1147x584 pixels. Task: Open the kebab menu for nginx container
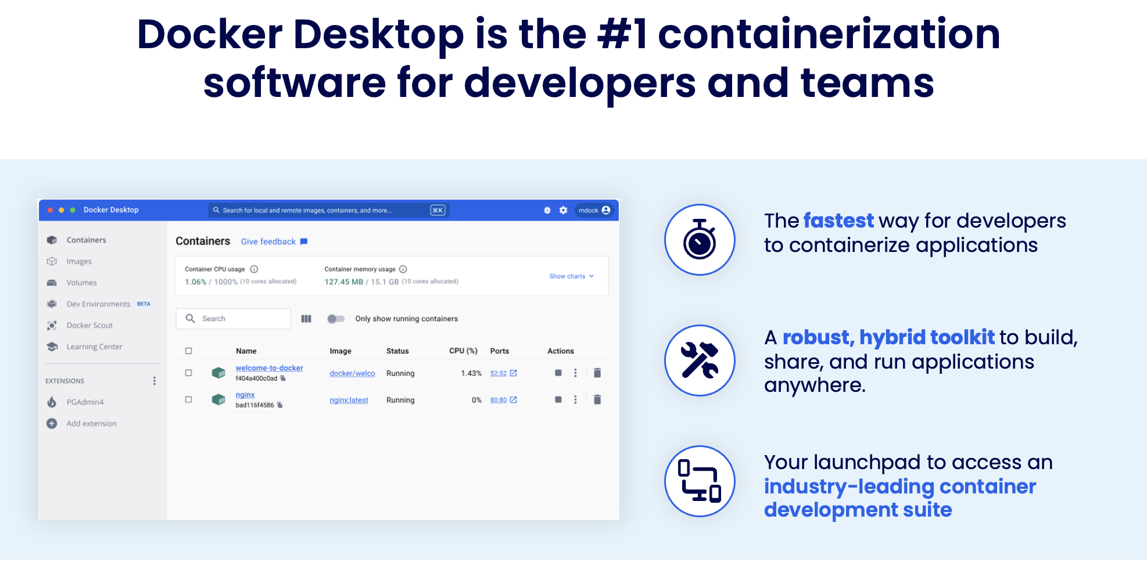576,399
